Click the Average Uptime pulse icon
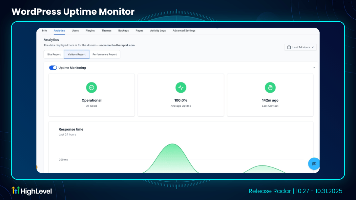Screen dimensions: 356x200 181,87
